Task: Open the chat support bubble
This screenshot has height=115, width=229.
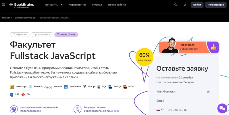Action: coord(222,109)
